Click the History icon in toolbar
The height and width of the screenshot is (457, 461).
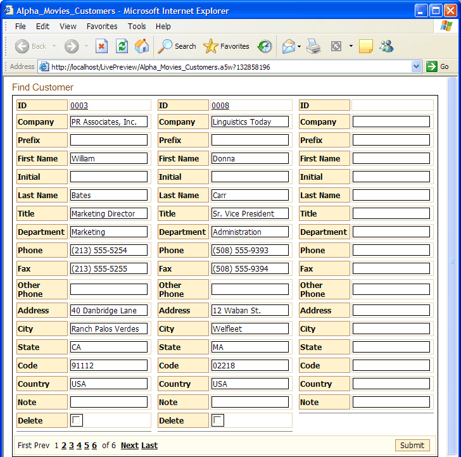click(x=265, y=46)
